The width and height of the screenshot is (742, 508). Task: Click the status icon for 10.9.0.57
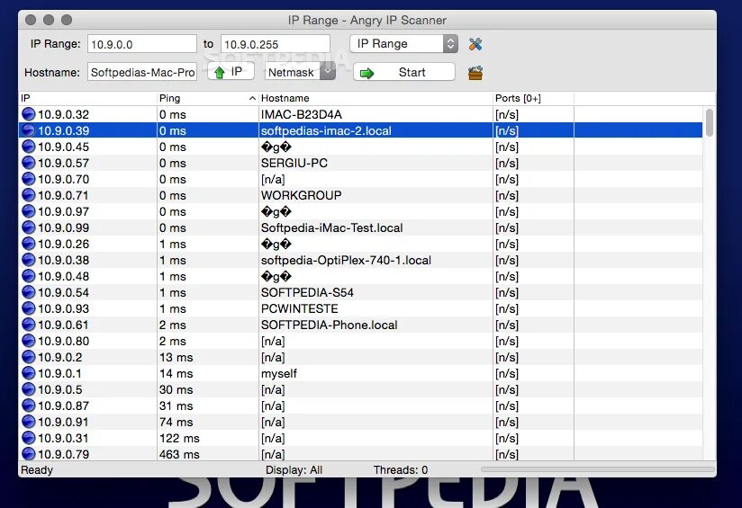coord(29,163)
